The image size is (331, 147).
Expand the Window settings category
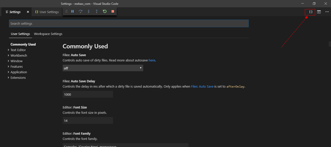coord(16,61)
